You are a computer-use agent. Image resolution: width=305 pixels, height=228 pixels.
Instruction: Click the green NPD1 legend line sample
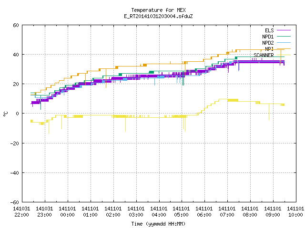pyautogui.click(x=284, y=36)
